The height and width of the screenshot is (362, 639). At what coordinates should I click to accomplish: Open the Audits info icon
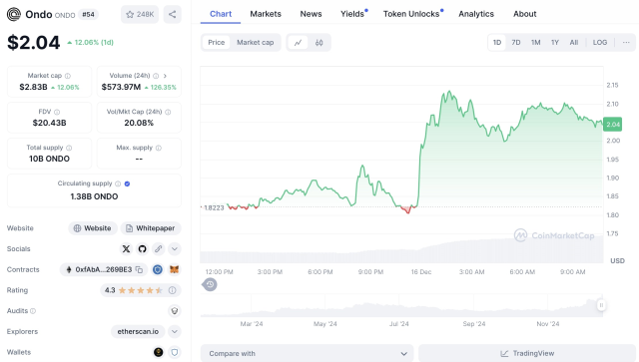pos(33,311)
